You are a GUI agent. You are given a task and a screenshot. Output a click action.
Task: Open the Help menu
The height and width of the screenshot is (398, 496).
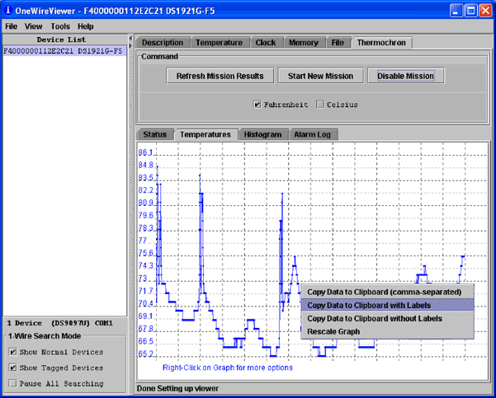point(85,26)
